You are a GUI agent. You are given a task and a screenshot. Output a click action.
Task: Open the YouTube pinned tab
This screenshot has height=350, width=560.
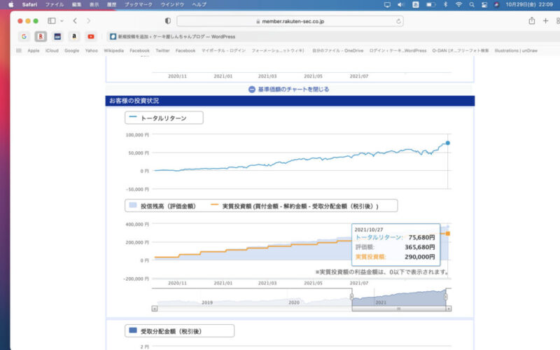click(x=91, y=36)
